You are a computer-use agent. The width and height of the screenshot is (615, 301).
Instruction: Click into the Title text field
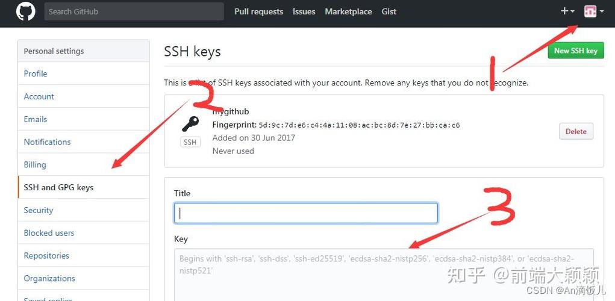[305, 213]
